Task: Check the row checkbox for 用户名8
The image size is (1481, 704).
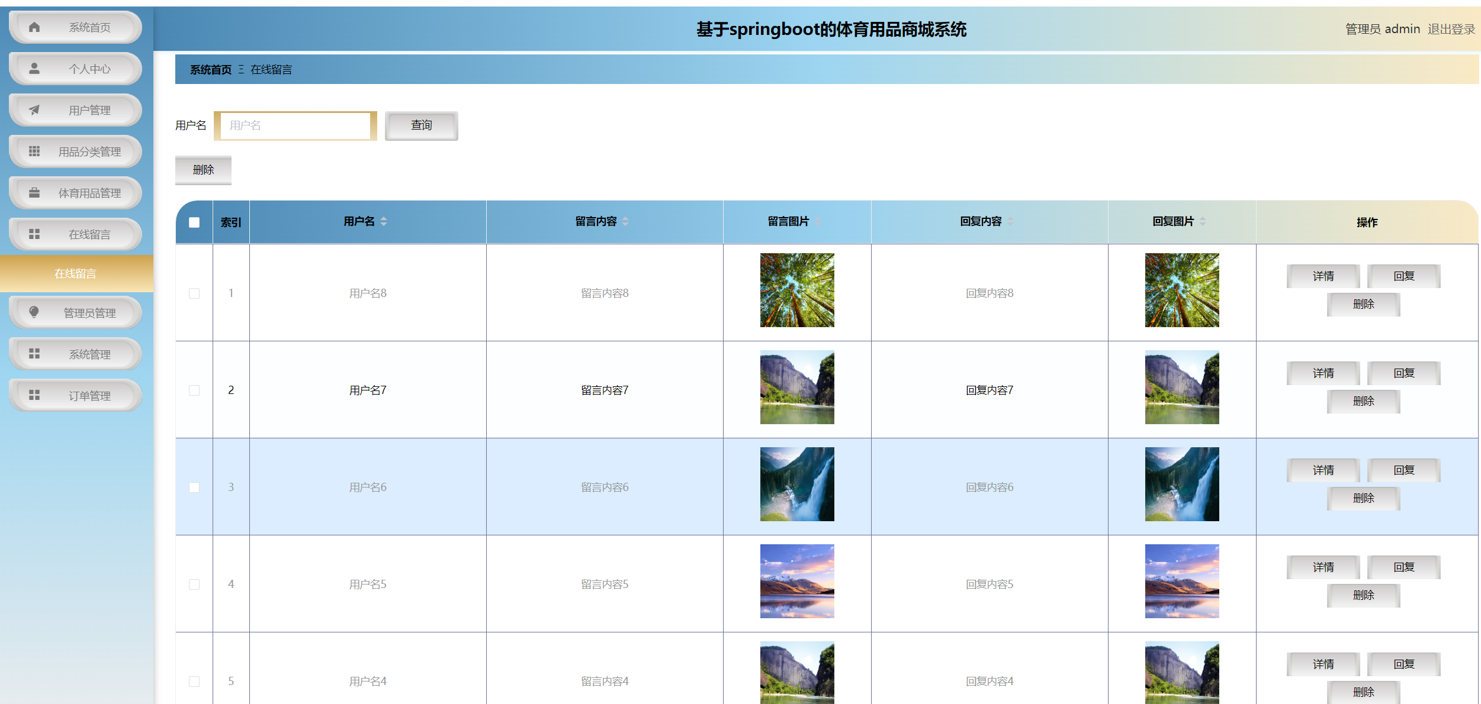Action: (x=194, y=292)
